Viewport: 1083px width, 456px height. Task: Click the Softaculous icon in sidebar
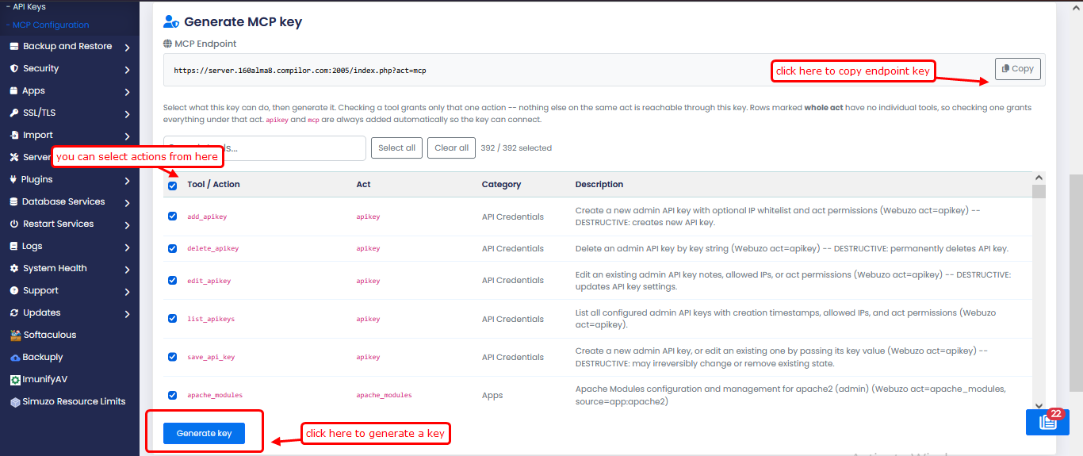(15, 335)
